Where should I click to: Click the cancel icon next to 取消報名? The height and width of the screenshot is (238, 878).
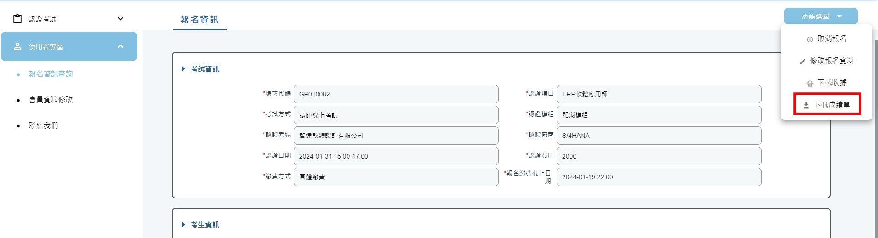(810, 40)
